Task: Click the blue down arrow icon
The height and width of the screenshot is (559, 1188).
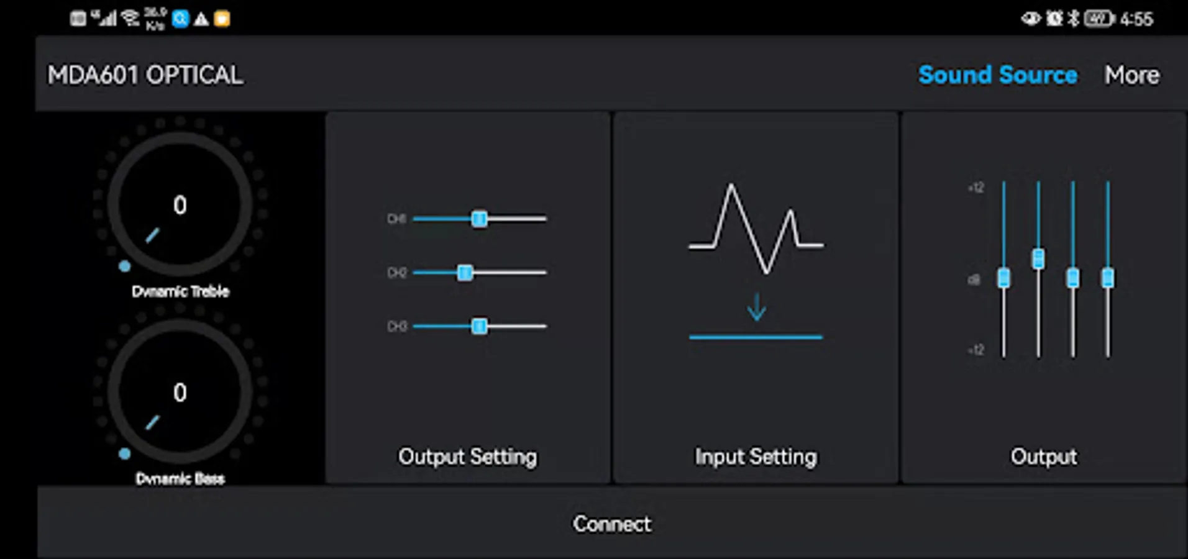Action: tap(756, 307)
